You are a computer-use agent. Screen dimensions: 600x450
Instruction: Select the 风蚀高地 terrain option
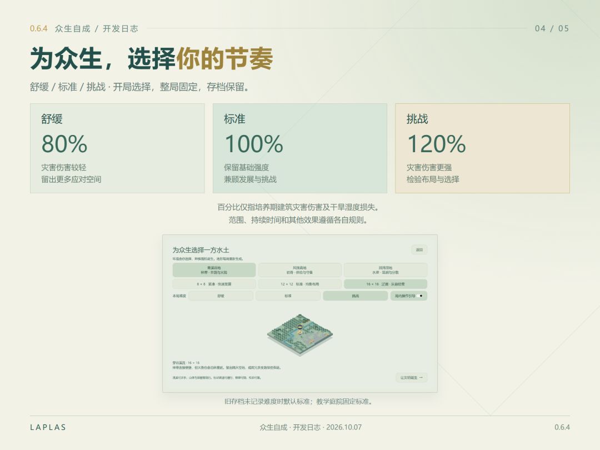(x=299, y=270)
